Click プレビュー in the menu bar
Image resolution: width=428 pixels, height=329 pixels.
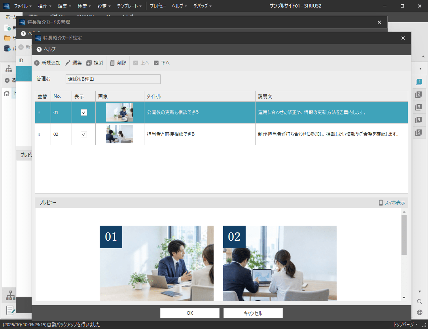pos(158,6)
